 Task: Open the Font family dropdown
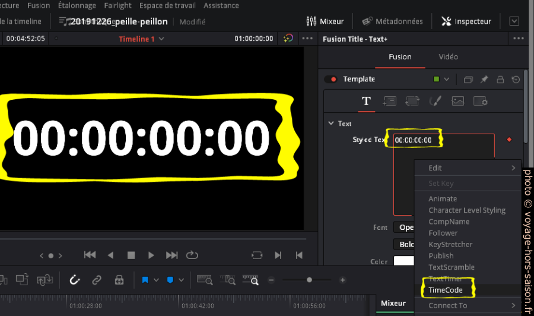pos(403,227)
